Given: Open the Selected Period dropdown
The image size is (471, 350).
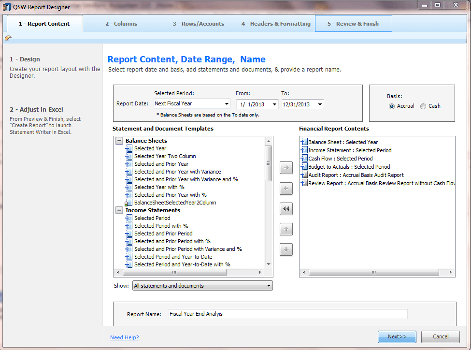Looking at the screenshot, I should tap(227, 104).
